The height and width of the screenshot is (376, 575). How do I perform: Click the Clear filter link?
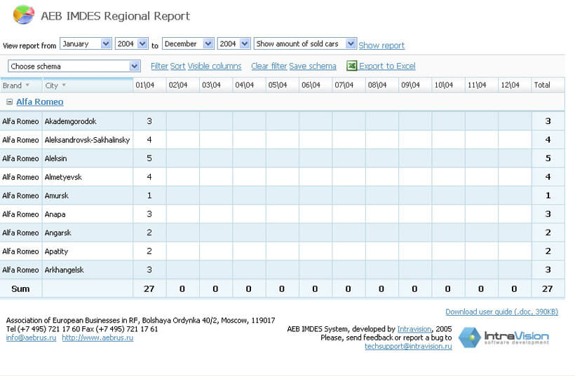tap(269, 66)
